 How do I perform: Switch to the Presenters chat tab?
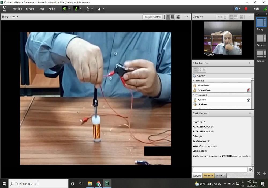[208, 176]
